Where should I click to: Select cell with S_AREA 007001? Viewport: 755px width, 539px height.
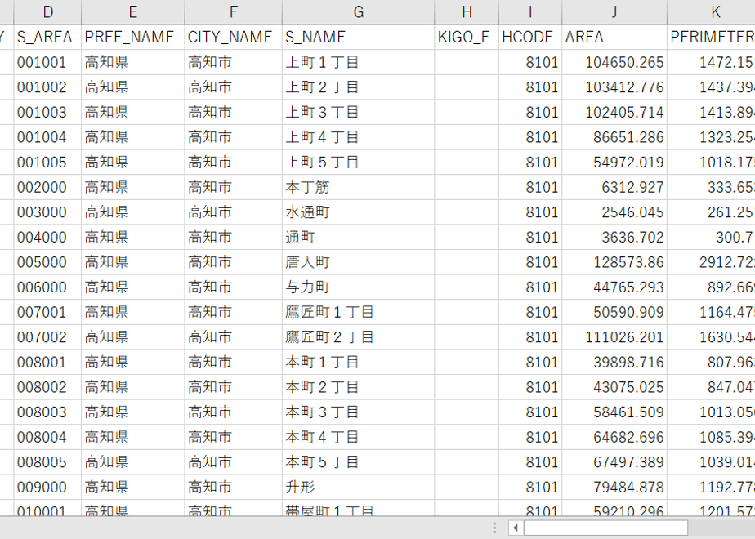point(47,312)
